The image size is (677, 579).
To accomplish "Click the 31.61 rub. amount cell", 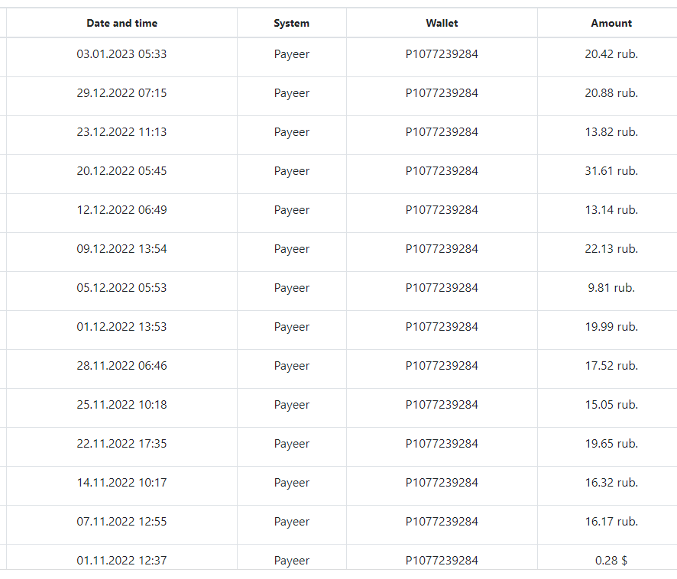I will 611,171.
